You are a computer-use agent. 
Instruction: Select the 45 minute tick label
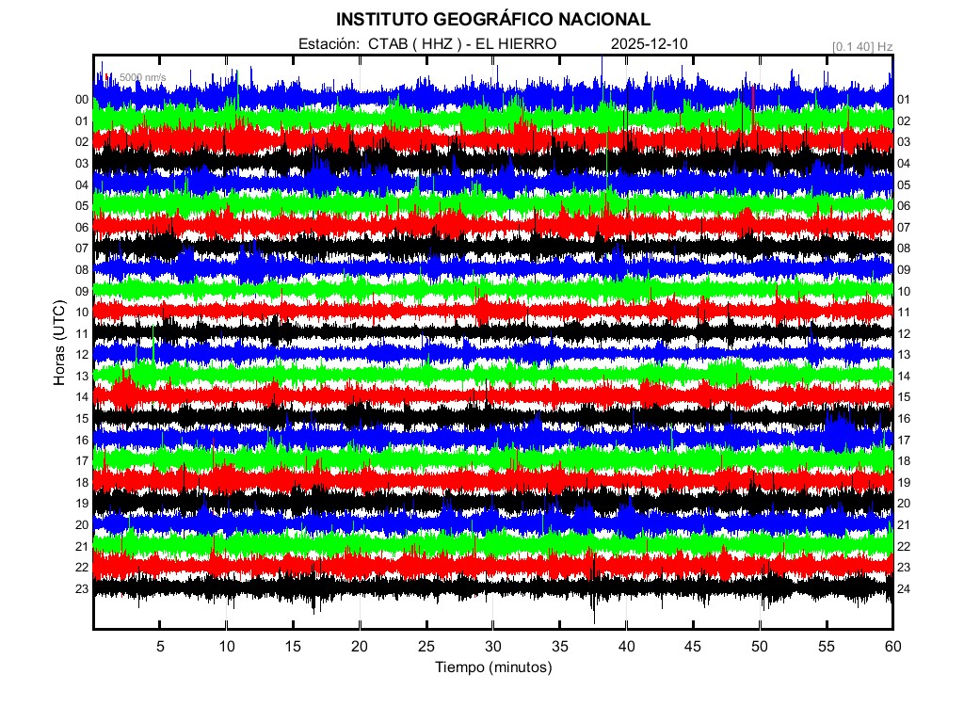tap(692, 646)
